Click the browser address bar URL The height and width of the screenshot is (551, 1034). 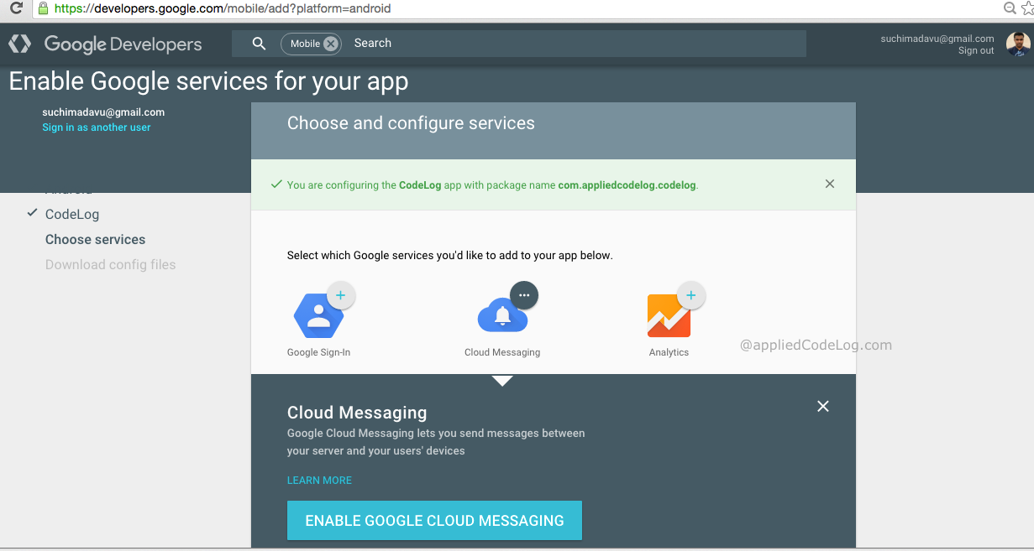tap(223, 8)
